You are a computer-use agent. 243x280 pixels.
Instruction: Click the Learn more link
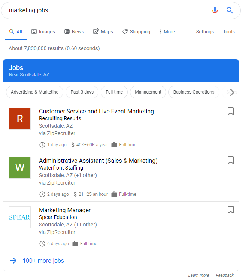[x=198, y=275]
